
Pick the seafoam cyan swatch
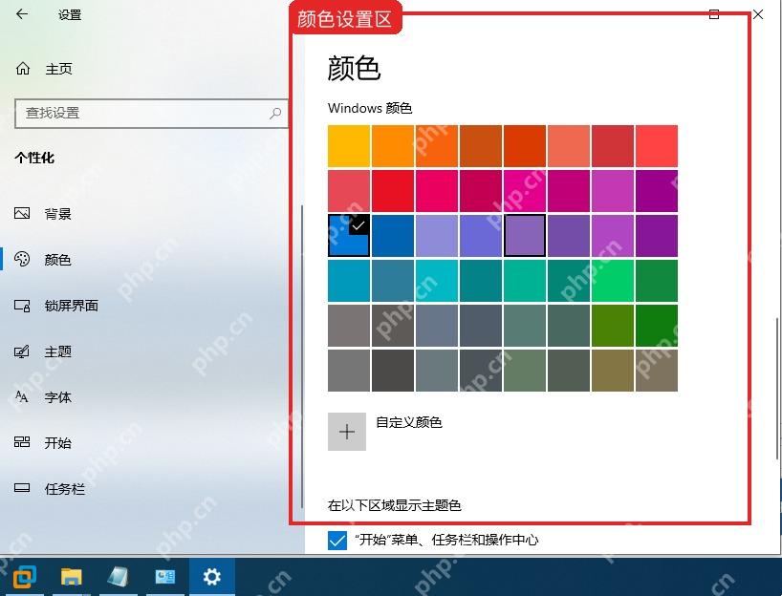[436, 281]
